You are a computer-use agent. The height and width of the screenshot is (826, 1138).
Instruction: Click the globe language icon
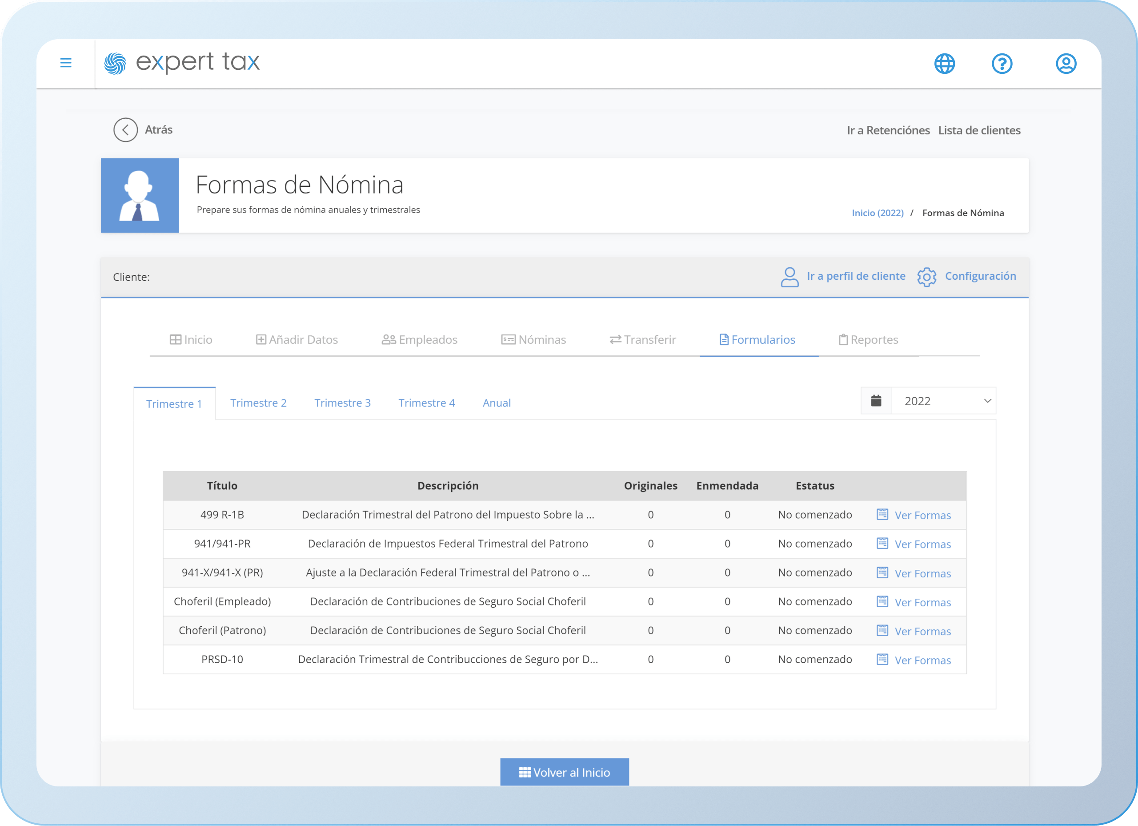click(x=944, y=64)
